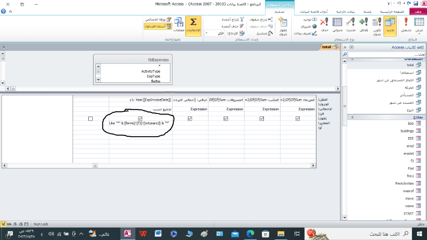
Task: Run the query with تشغيل button
Action: click(x=406, y=26)
